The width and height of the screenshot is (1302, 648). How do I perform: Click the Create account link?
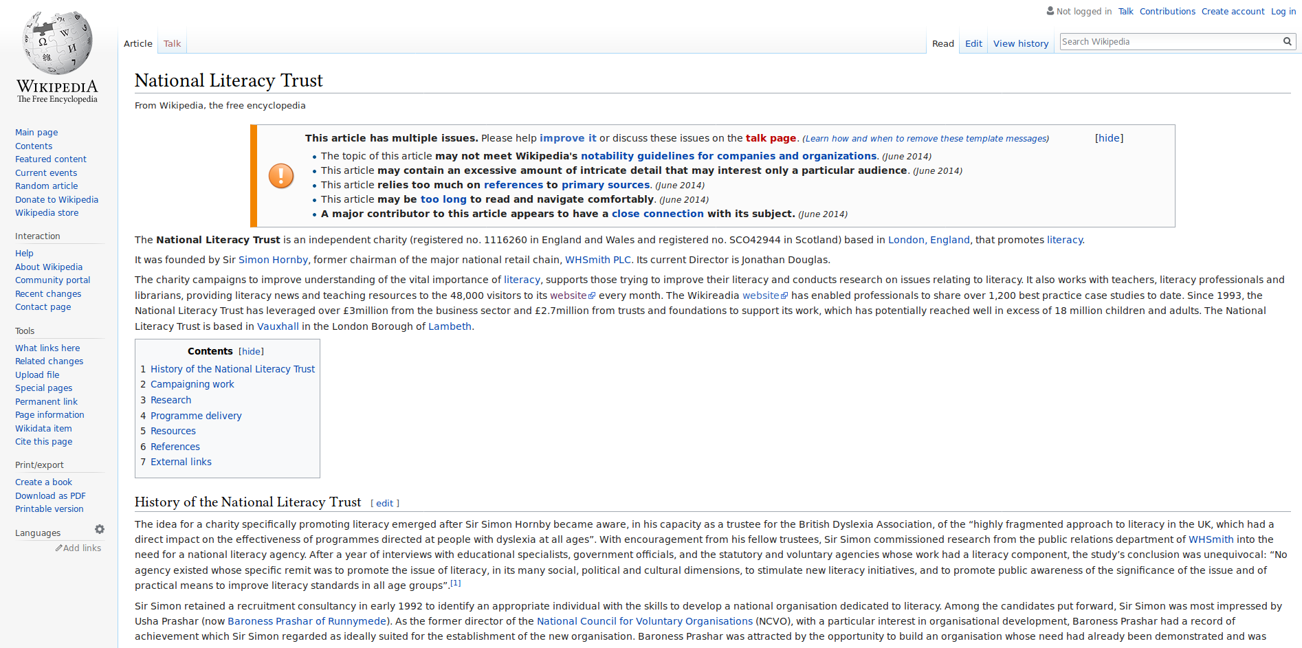pyautogui.click(x=1233, y=12)
